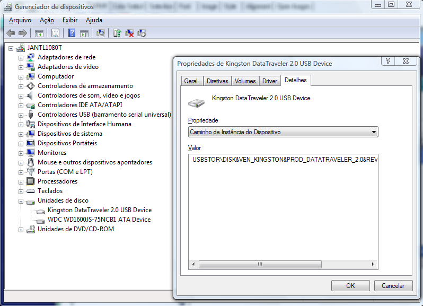Expand Controladores IDE ATA/ATAPI node
The height and width of the screenshot is (306, 423).
[21, 106]
